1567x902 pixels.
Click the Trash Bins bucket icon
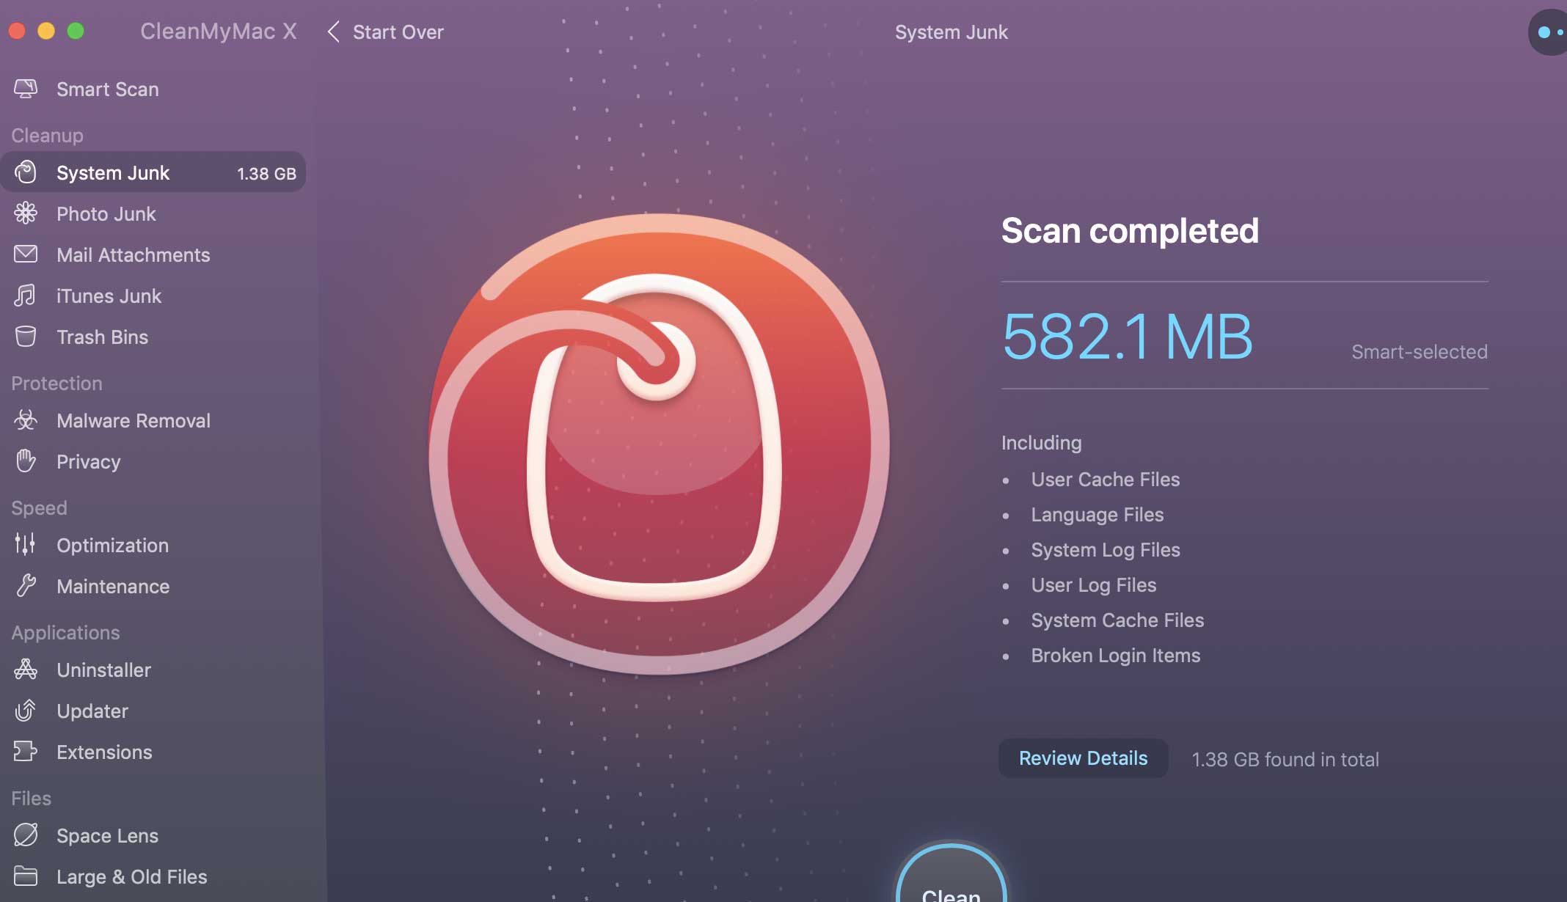[26, 337]
